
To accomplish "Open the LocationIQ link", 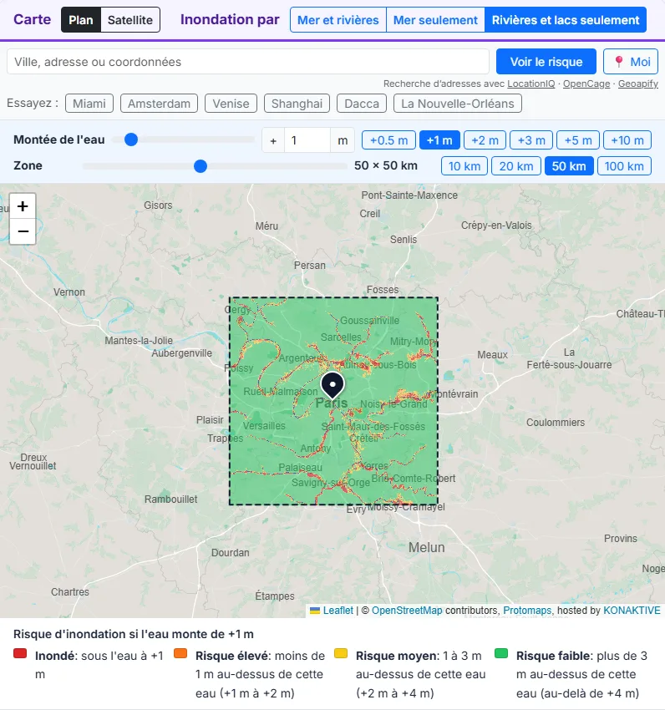I will pos(530,84).
